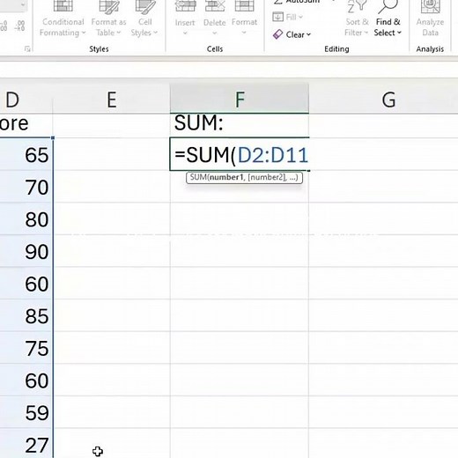This screenshot has height=458, width=458.
Task: Expand the Format dropdown arrow
Action: click(244, 33)
